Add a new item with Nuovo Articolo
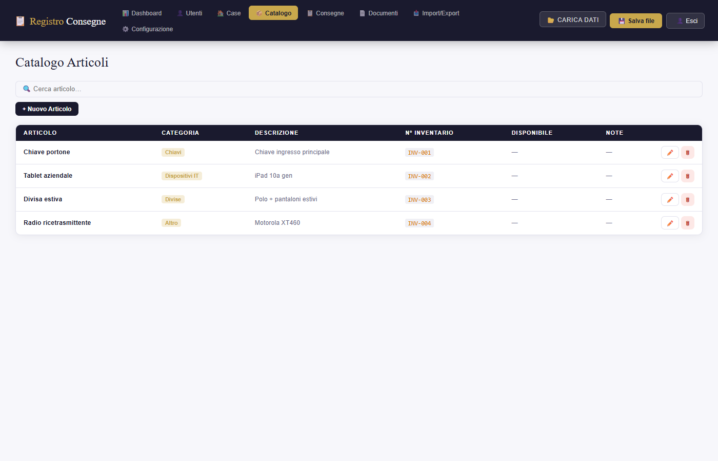The image size is (718, 461). 47,109
